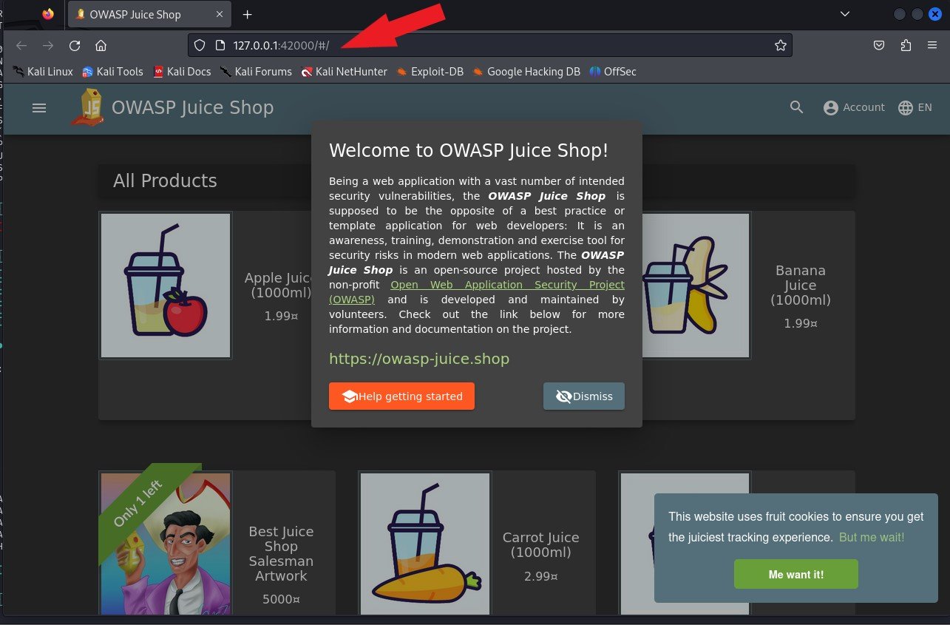
Task: Open the Google Hacking DB bookmark
Action: click(526, 72)
